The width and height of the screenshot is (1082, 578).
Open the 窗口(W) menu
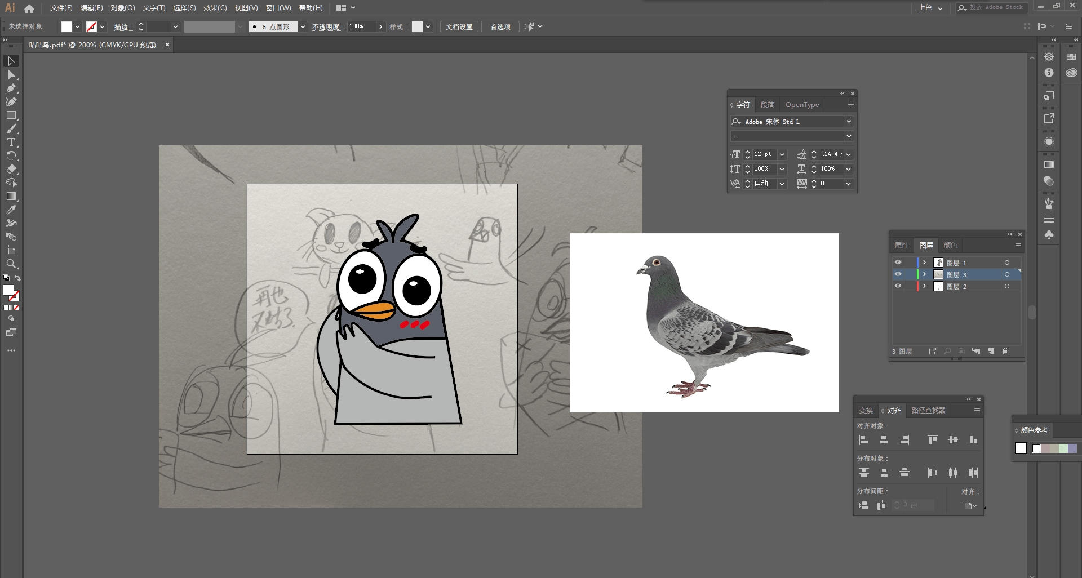[278, 8]
